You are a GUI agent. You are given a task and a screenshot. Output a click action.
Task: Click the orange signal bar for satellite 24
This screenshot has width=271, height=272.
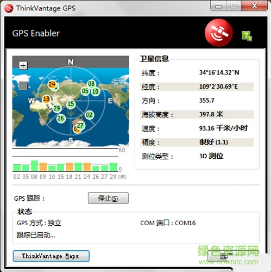(87, 167)
